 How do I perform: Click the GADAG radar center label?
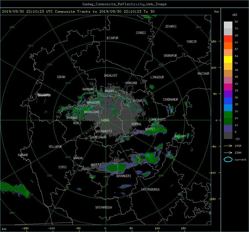tap(105, 120)
